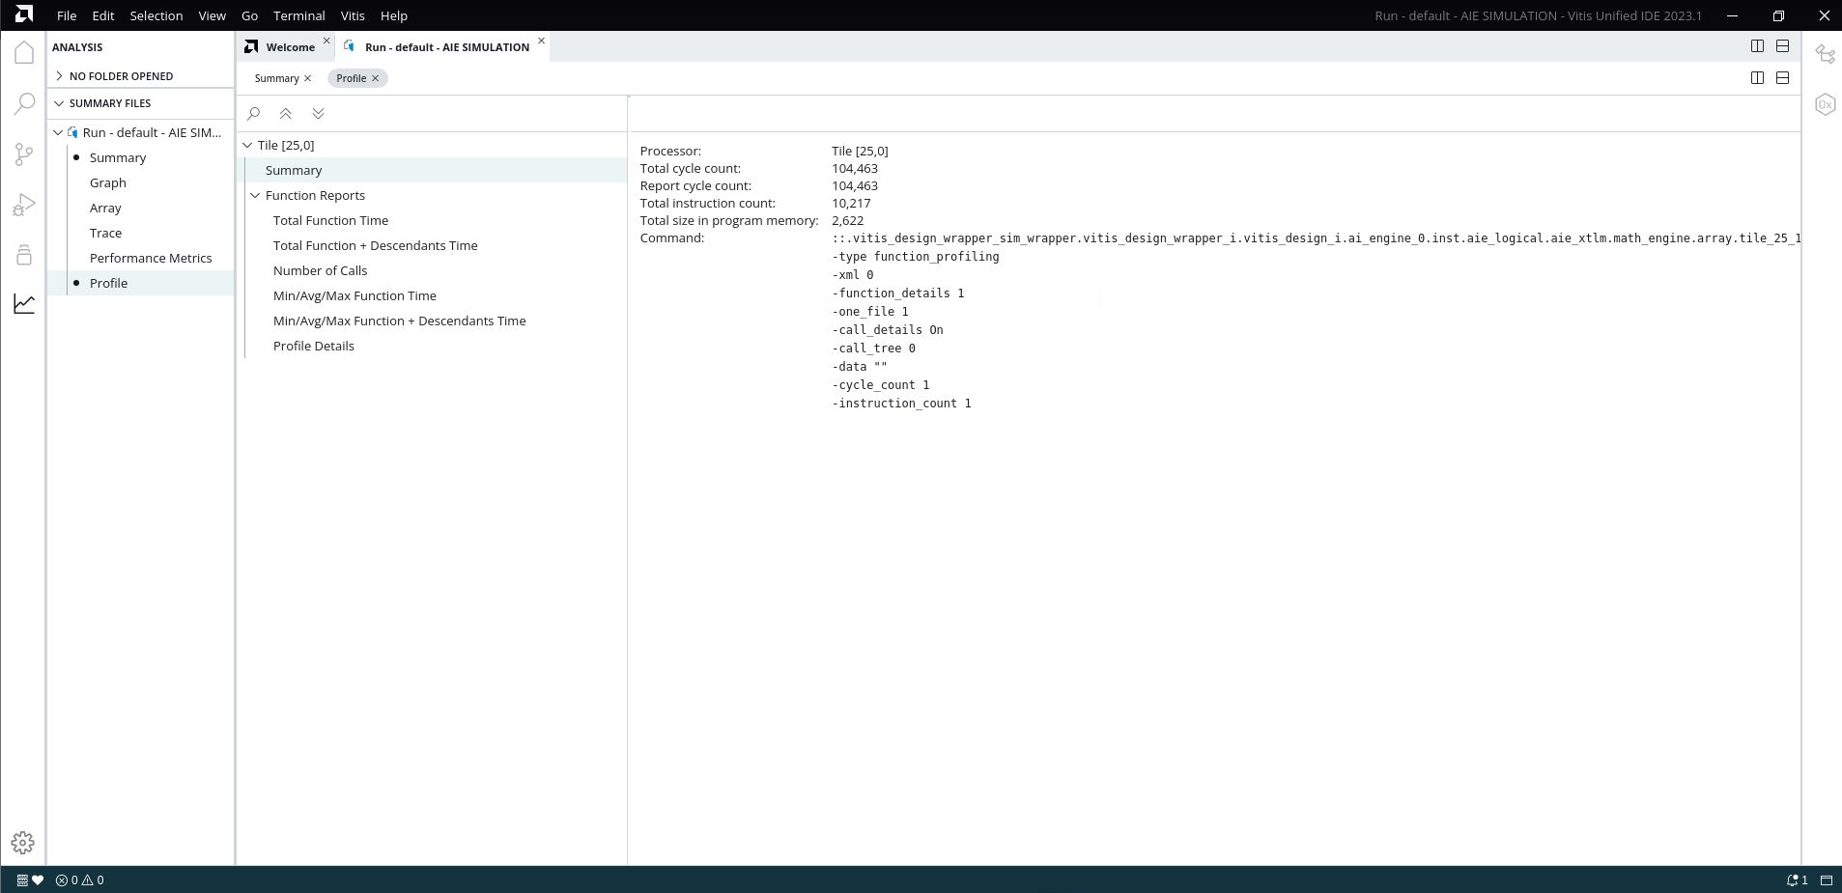This screenshot has height=893, width=1842.
Task: Open the settings gear icon
Action: pyautogui.click(x=23, y=843)
